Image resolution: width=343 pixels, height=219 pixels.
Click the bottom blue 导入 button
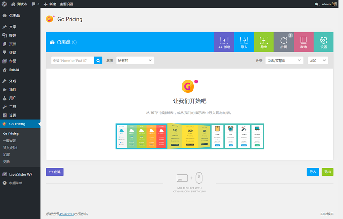point(313,172)
